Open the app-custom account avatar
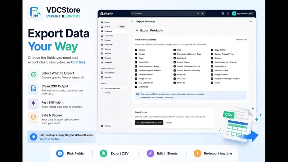 (x=234, y=14)
